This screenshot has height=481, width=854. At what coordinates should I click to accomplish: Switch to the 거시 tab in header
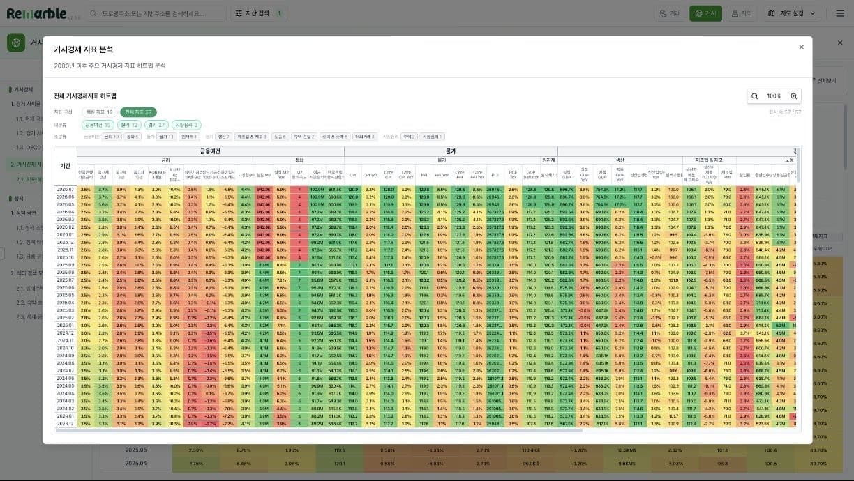pos(705,13)
